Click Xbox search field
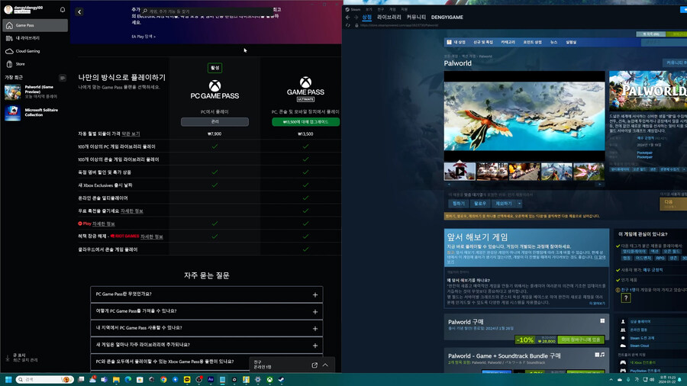 pos(206,11)
